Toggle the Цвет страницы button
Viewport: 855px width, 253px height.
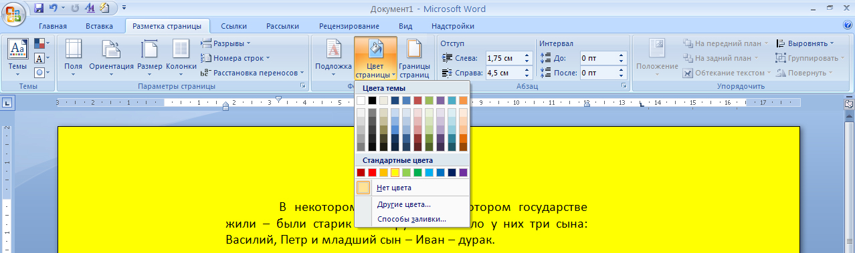click(375, 58)
